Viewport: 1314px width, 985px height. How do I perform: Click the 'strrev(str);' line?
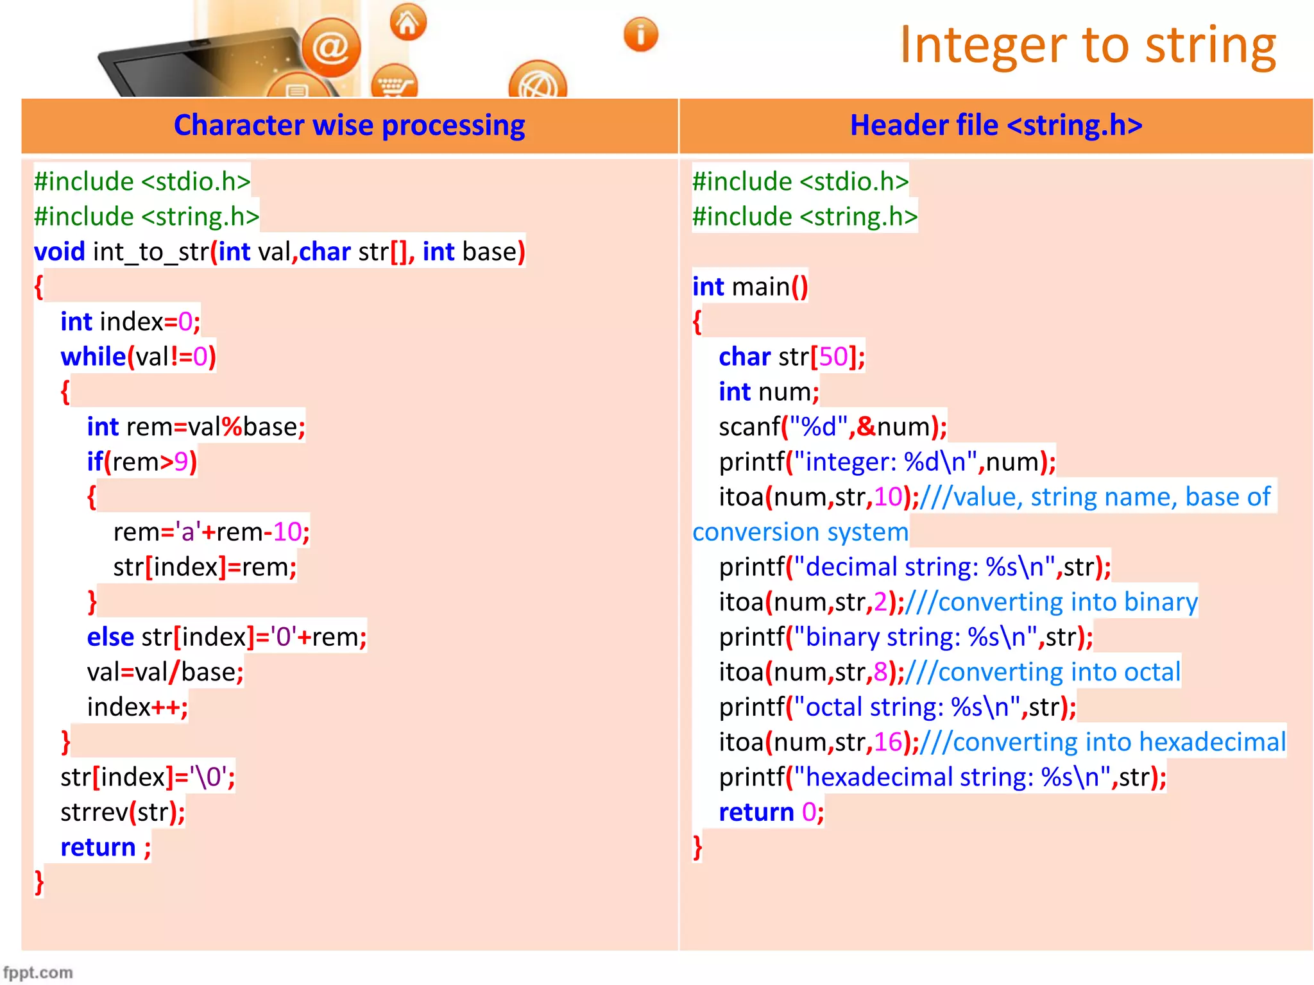(123, 812)
